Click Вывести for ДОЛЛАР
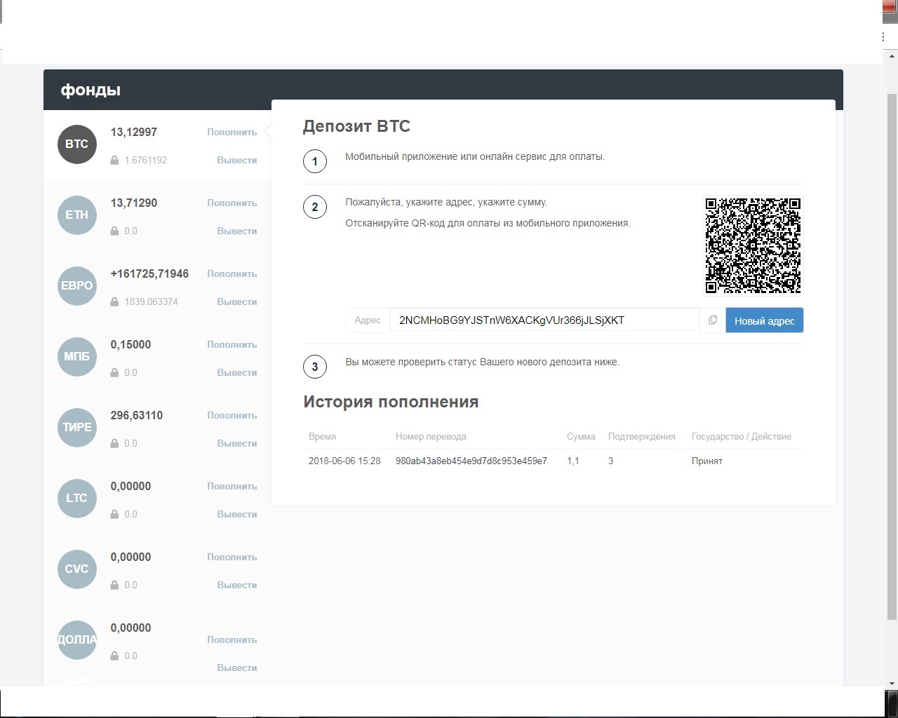898x718 pixels. [x=237, y=668]
